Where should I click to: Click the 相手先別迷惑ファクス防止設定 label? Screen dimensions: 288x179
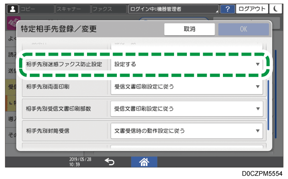(x=64, y=64)
